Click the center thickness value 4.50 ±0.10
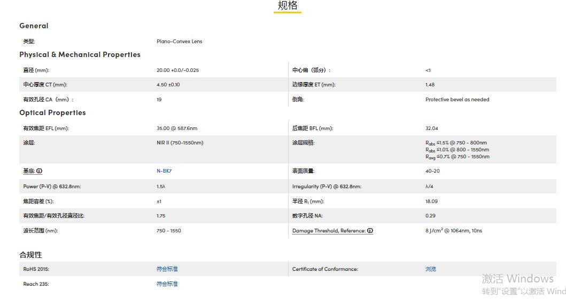The image size is (566, 299). (x=168, y=85)
